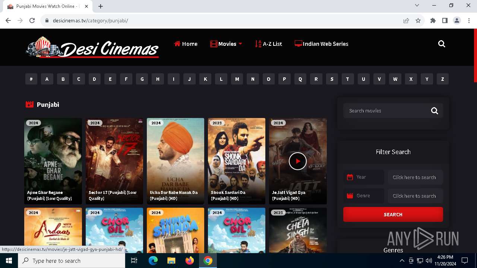Filter movies by letter K
Viewport: 477px width, 268px height.
pos(205,79)
